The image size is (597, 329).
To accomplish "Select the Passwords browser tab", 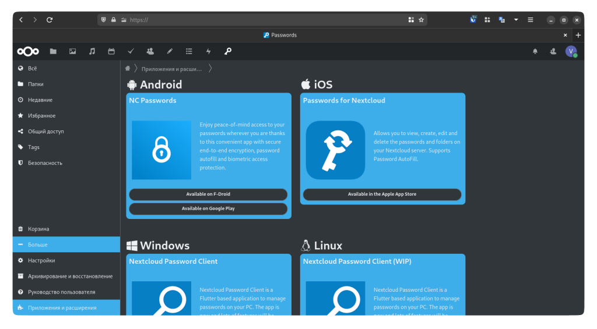I will point(280,35).
